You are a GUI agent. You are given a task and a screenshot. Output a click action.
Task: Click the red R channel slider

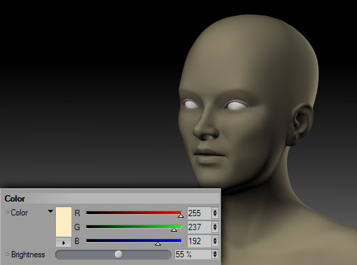[x=134, y=213]
